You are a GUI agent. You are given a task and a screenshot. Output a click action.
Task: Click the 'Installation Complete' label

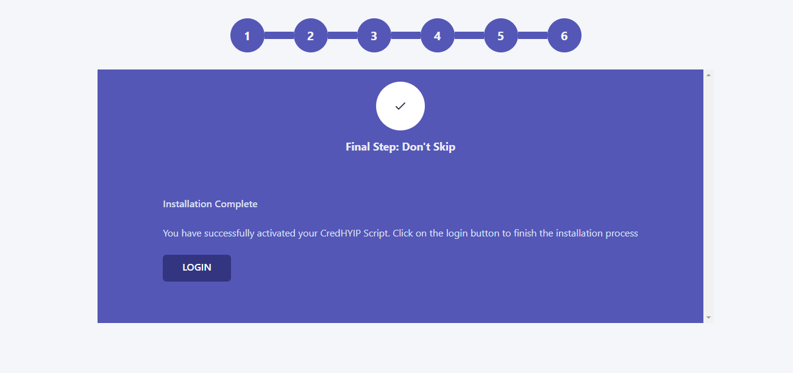[210, 204]
